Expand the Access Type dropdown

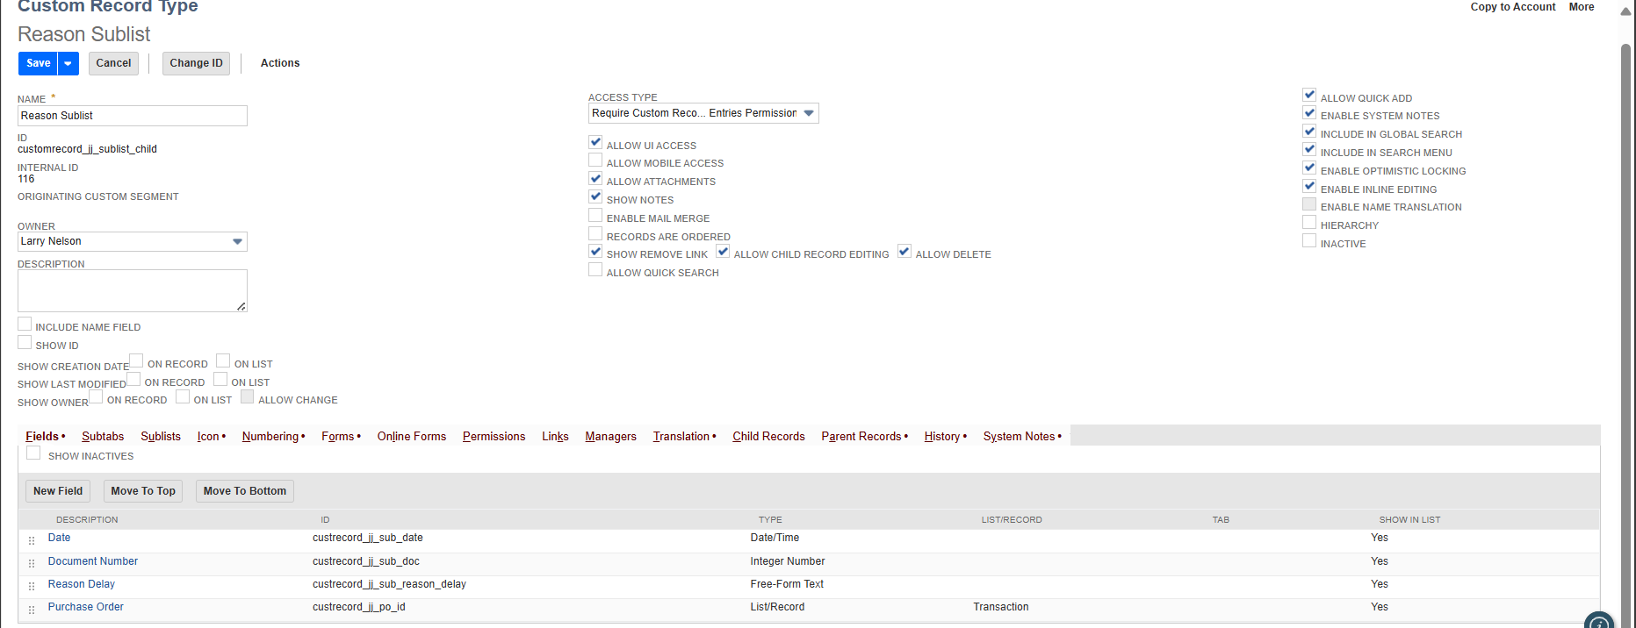pyautogui.click(x=809, y=113)
